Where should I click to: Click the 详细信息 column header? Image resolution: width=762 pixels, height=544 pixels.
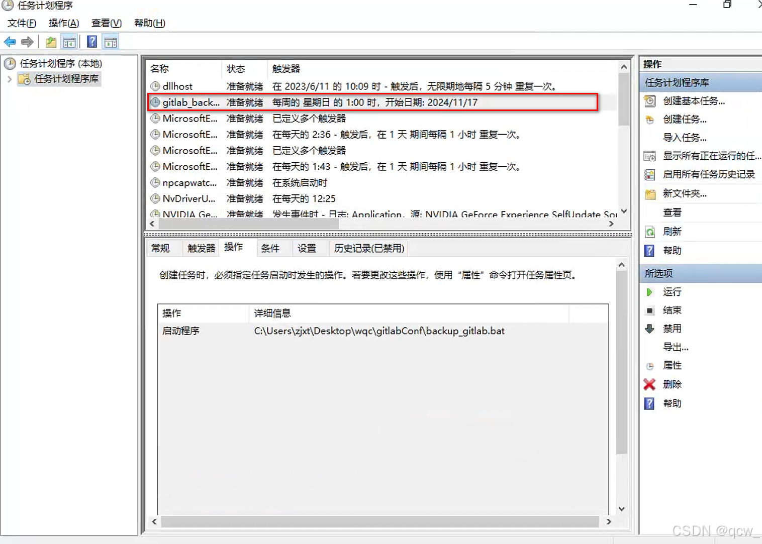point(409,313)
